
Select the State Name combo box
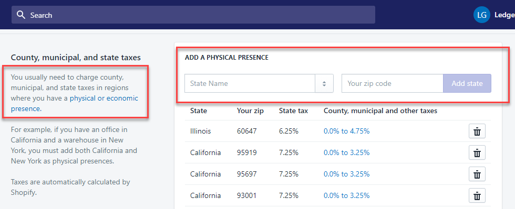tap(259, 83)
